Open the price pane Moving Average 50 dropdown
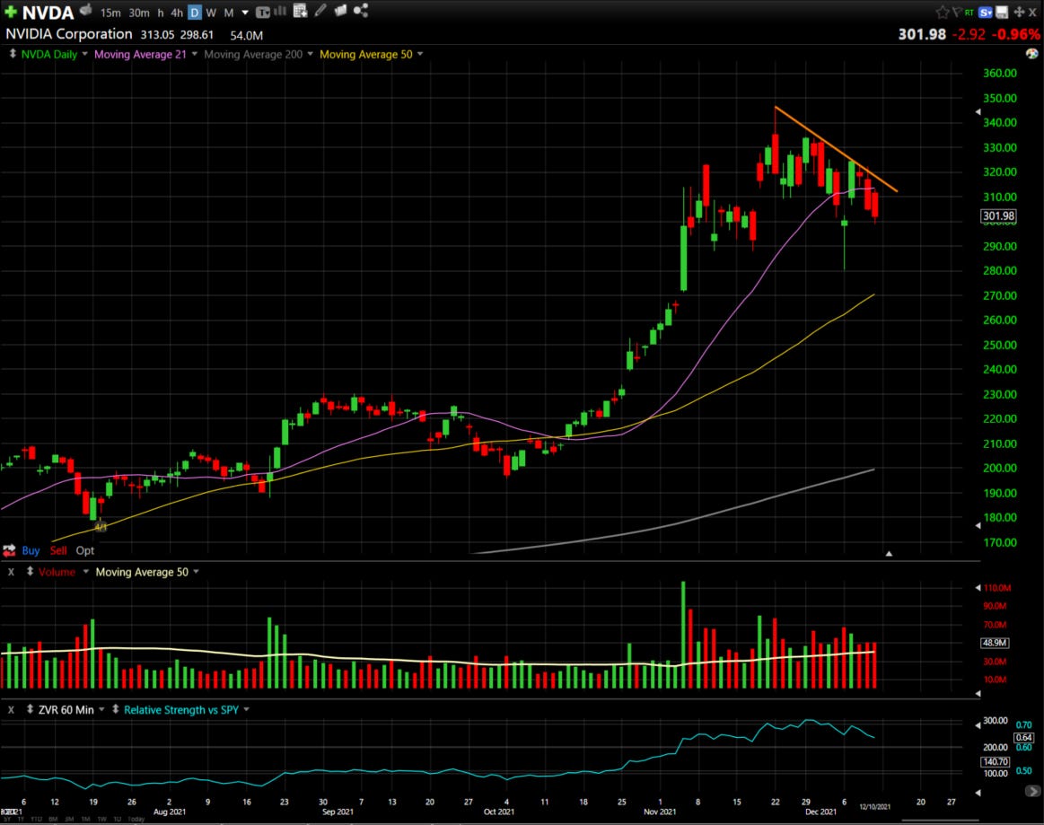The width and height of the screenshot is (1044, 825). coord(420,54)
